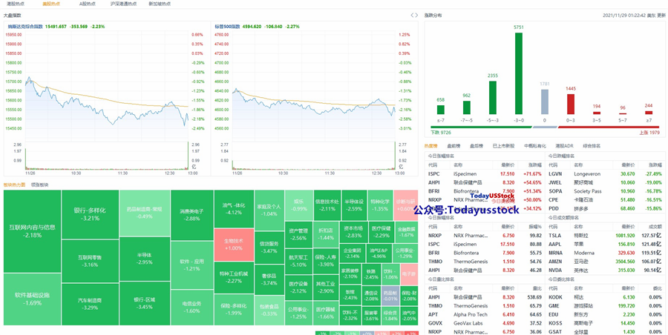Select the AAPL 苹果 row
This screenshot has width=668, height=335.
606,244
